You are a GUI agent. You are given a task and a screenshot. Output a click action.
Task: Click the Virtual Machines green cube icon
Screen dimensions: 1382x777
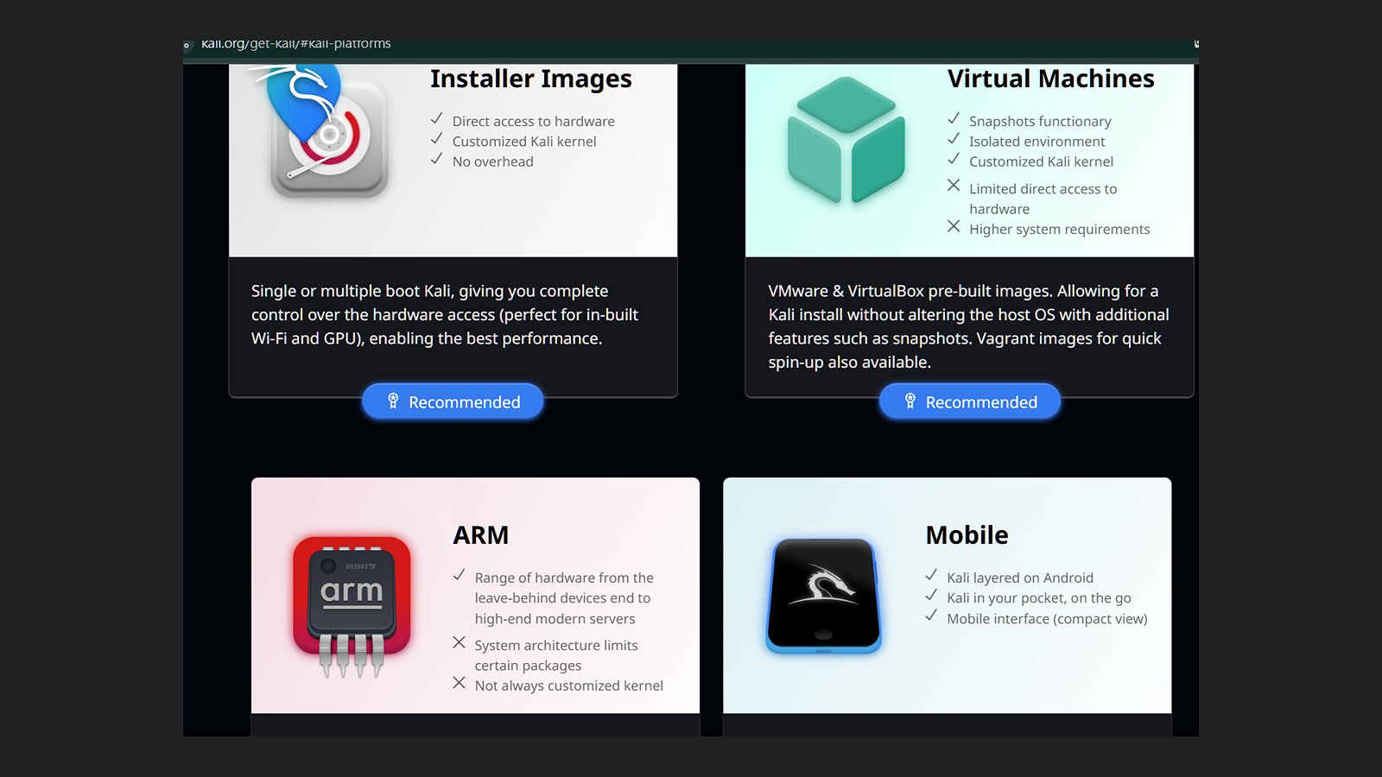pos(846,140)
